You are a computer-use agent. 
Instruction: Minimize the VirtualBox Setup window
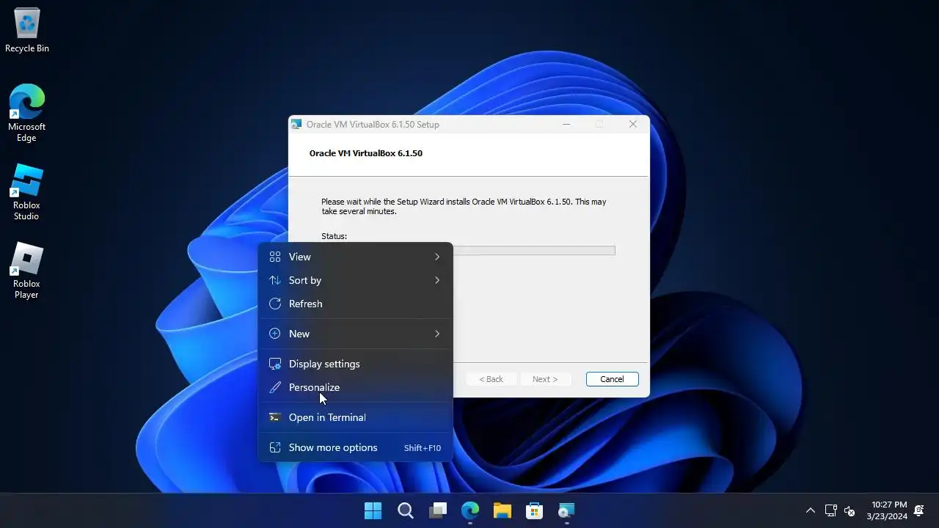566,124
